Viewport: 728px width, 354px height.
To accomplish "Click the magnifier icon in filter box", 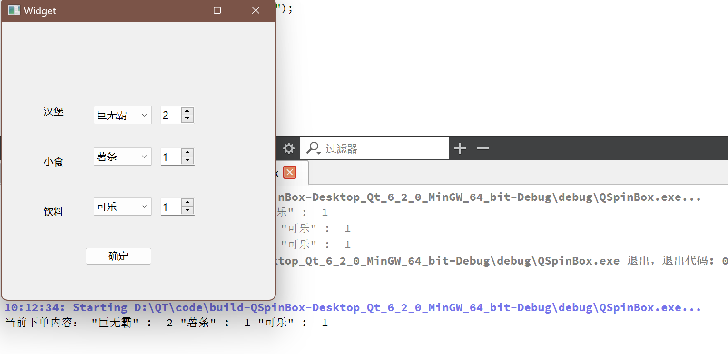I will 313,148.
